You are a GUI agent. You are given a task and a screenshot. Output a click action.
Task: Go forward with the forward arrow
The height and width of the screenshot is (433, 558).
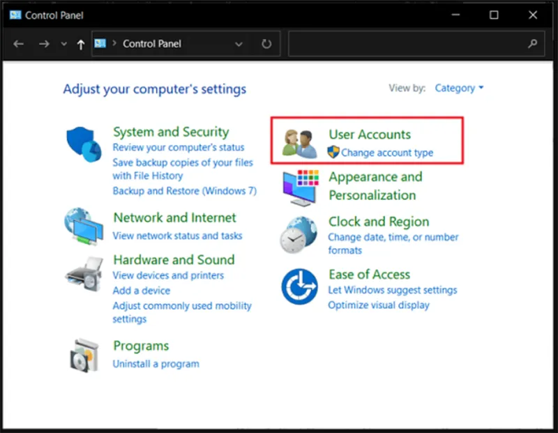(x=44, y=44)
